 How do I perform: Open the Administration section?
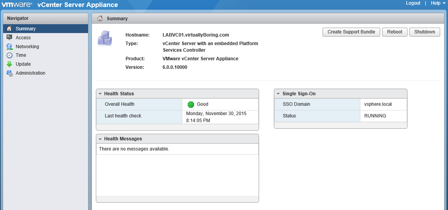tap(46, 73)
